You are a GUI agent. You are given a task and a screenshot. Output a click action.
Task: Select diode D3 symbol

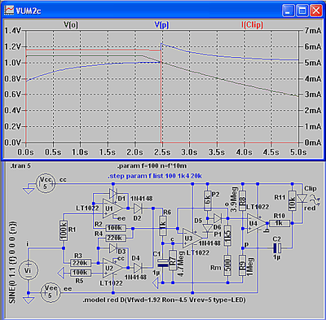[x=113, y=248]
